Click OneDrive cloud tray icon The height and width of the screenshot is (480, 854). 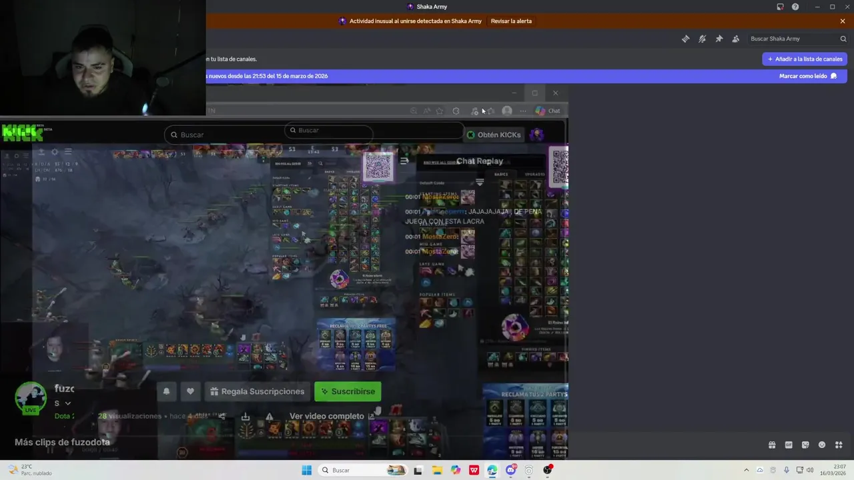point(759,470)
